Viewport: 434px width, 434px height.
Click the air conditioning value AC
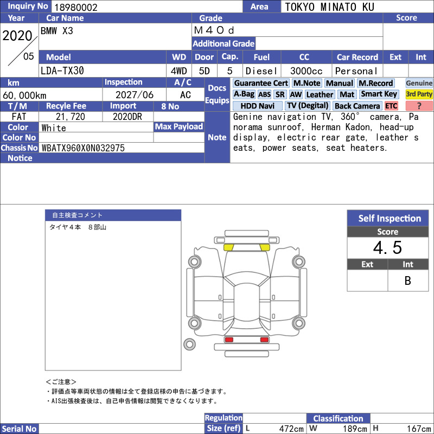coord(186,95)
